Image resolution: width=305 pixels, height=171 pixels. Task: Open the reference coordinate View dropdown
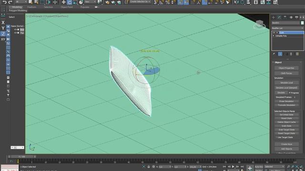coord(91,2)
